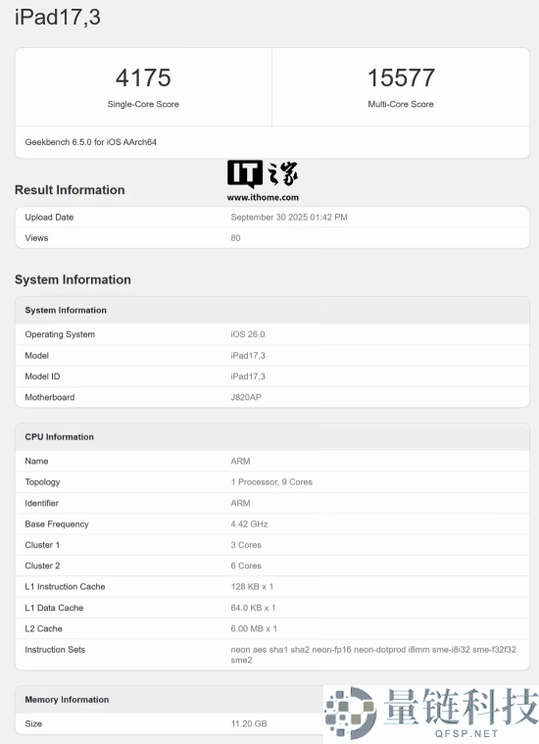The height and width of the screenshot is (744, 539).
Task: Select the 4.42 GHz value
Action: (x=250, y=523)
